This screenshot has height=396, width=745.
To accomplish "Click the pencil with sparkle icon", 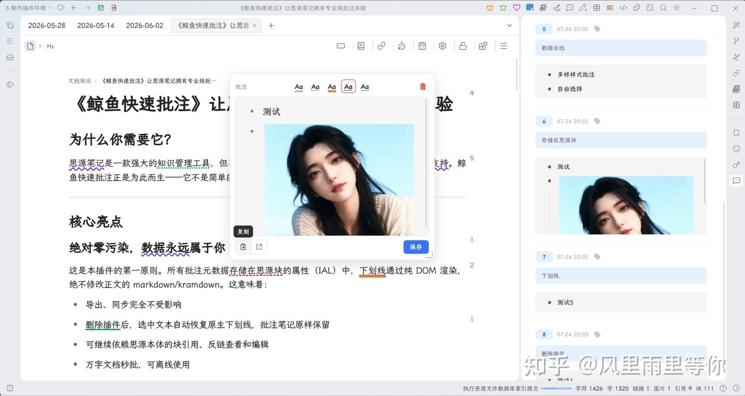I will 583,8.
